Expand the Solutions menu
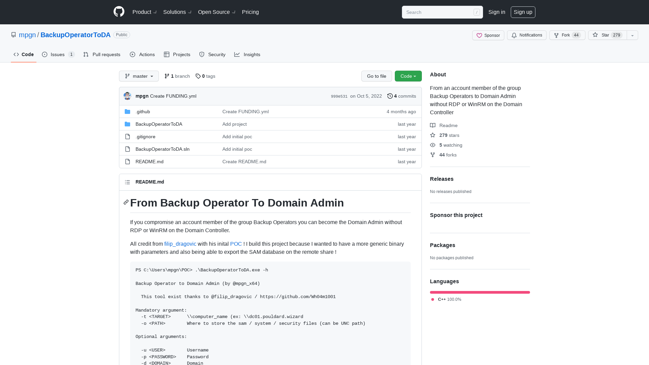The height and width of the screenshot is (365, 649). click(x=177, y=12)
